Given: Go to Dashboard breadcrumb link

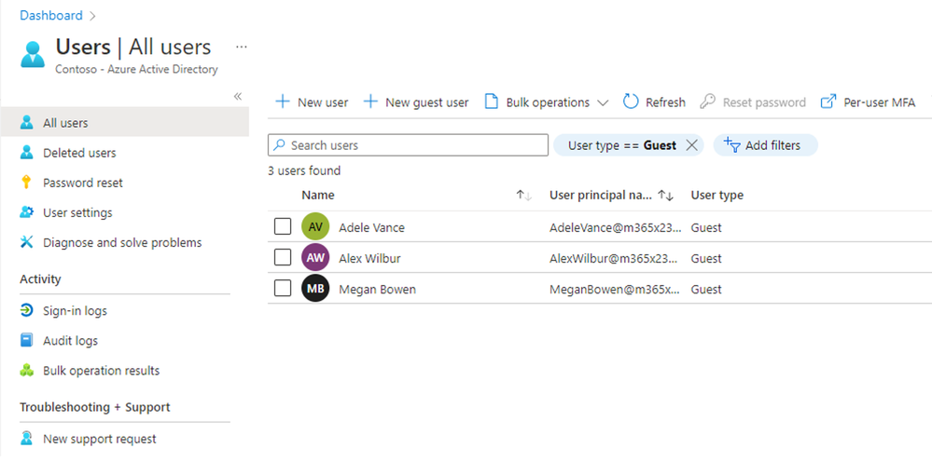Looking at the screenshot, I should coord(51,16).
